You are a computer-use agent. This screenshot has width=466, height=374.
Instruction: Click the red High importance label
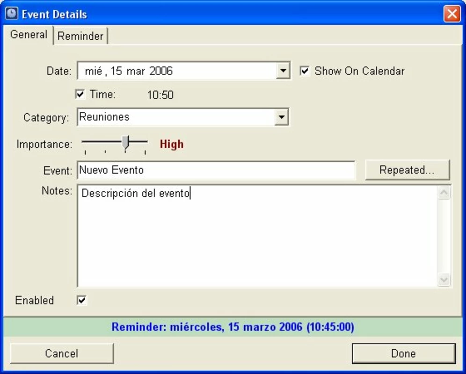[172, 144]
